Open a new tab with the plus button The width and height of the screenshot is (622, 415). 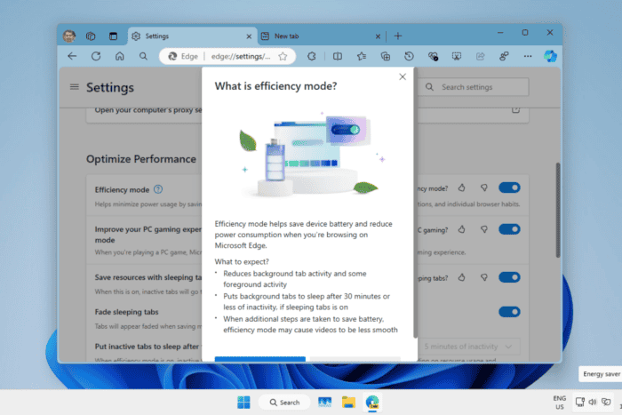click(398, 36)
